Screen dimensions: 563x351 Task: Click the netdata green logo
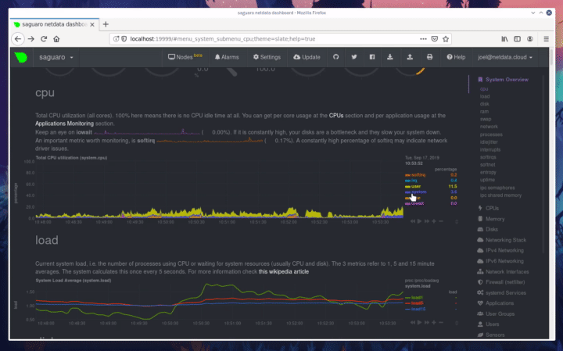21,57
